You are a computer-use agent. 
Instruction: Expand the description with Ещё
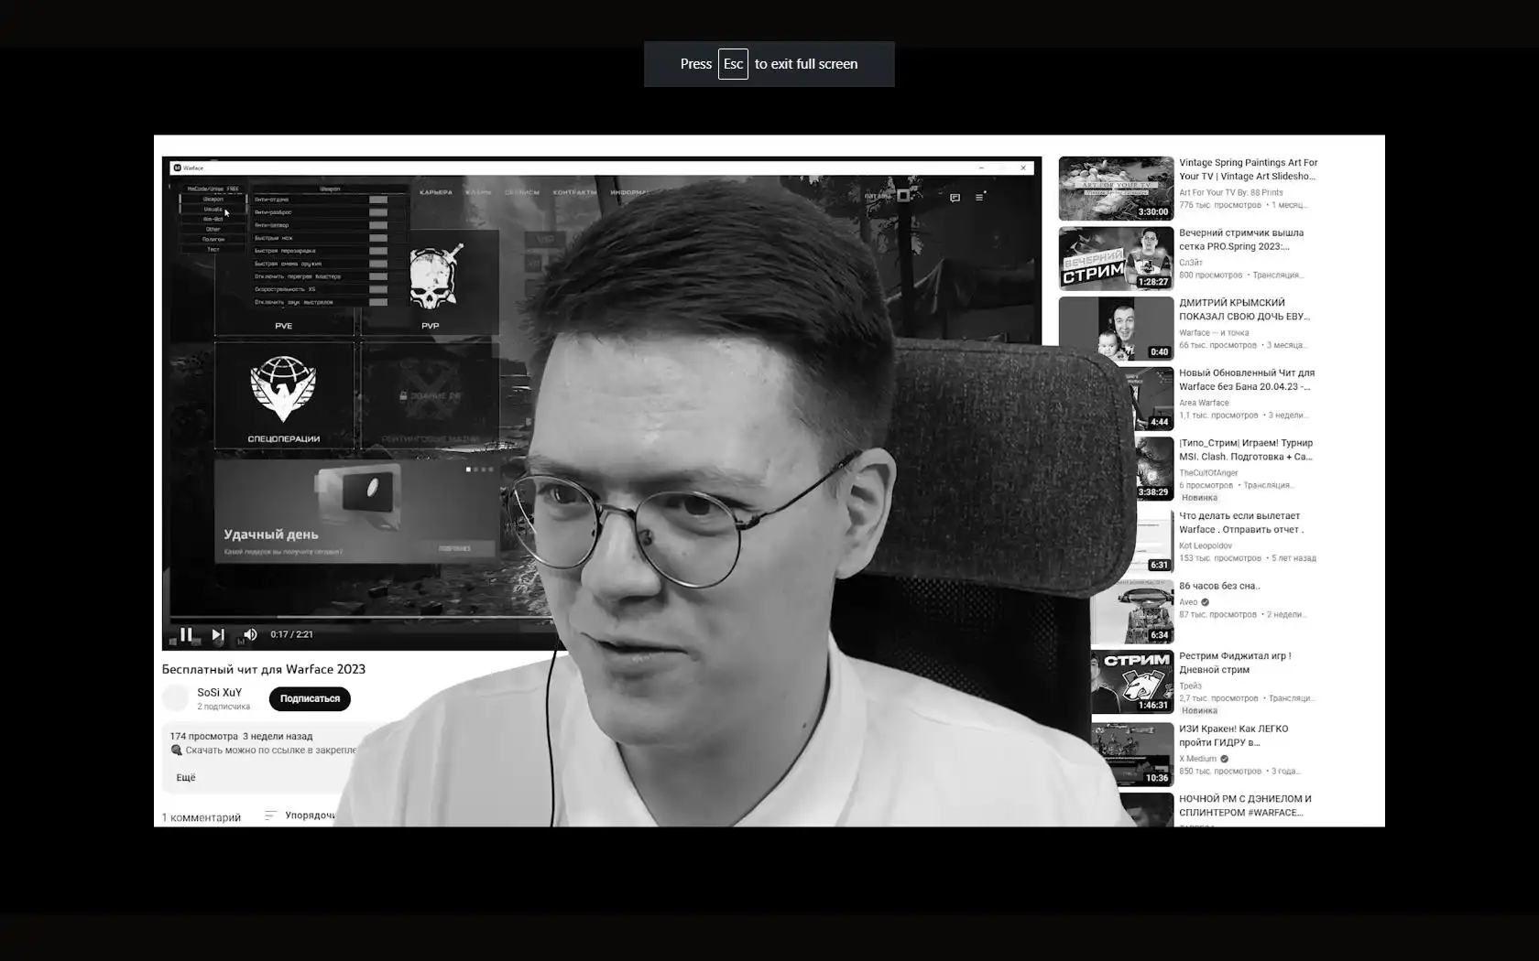pyautogui.click(x=186, y=777)
